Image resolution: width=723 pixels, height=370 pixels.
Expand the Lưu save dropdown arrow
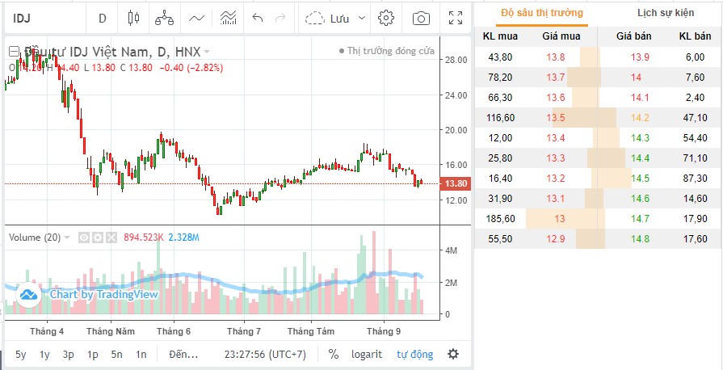361,18
